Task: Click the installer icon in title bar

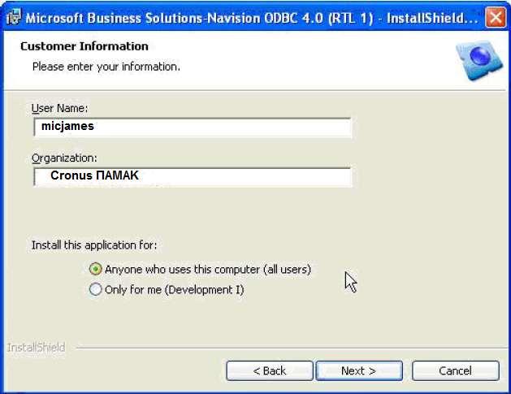Action: [13, 17]
